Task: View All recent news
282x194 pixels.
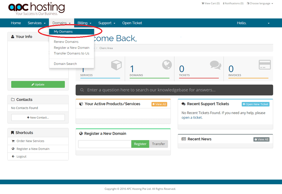Action: pyautogui.click(x=261, y=139)
